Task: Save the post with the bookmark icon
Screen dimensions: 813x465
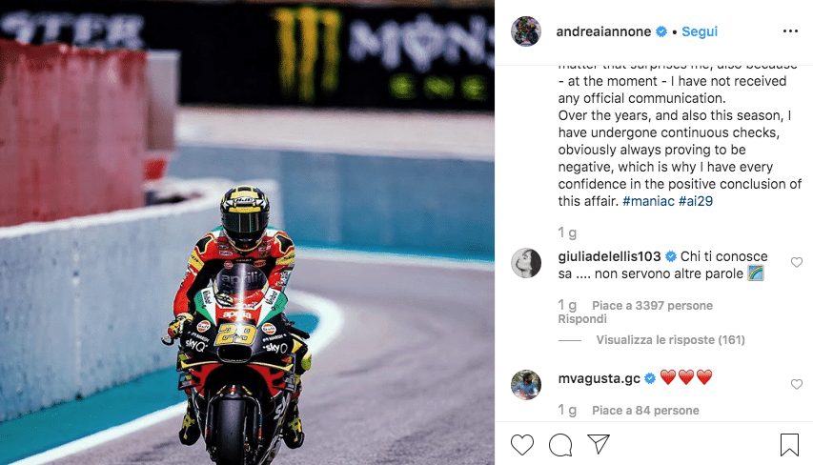Action: pyautogui.click(x=789, y=445)
